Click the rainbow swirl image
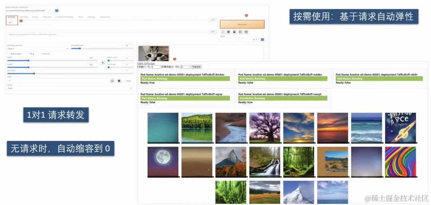The height and width of the screenshot is (205, 431). click(401, 162)
